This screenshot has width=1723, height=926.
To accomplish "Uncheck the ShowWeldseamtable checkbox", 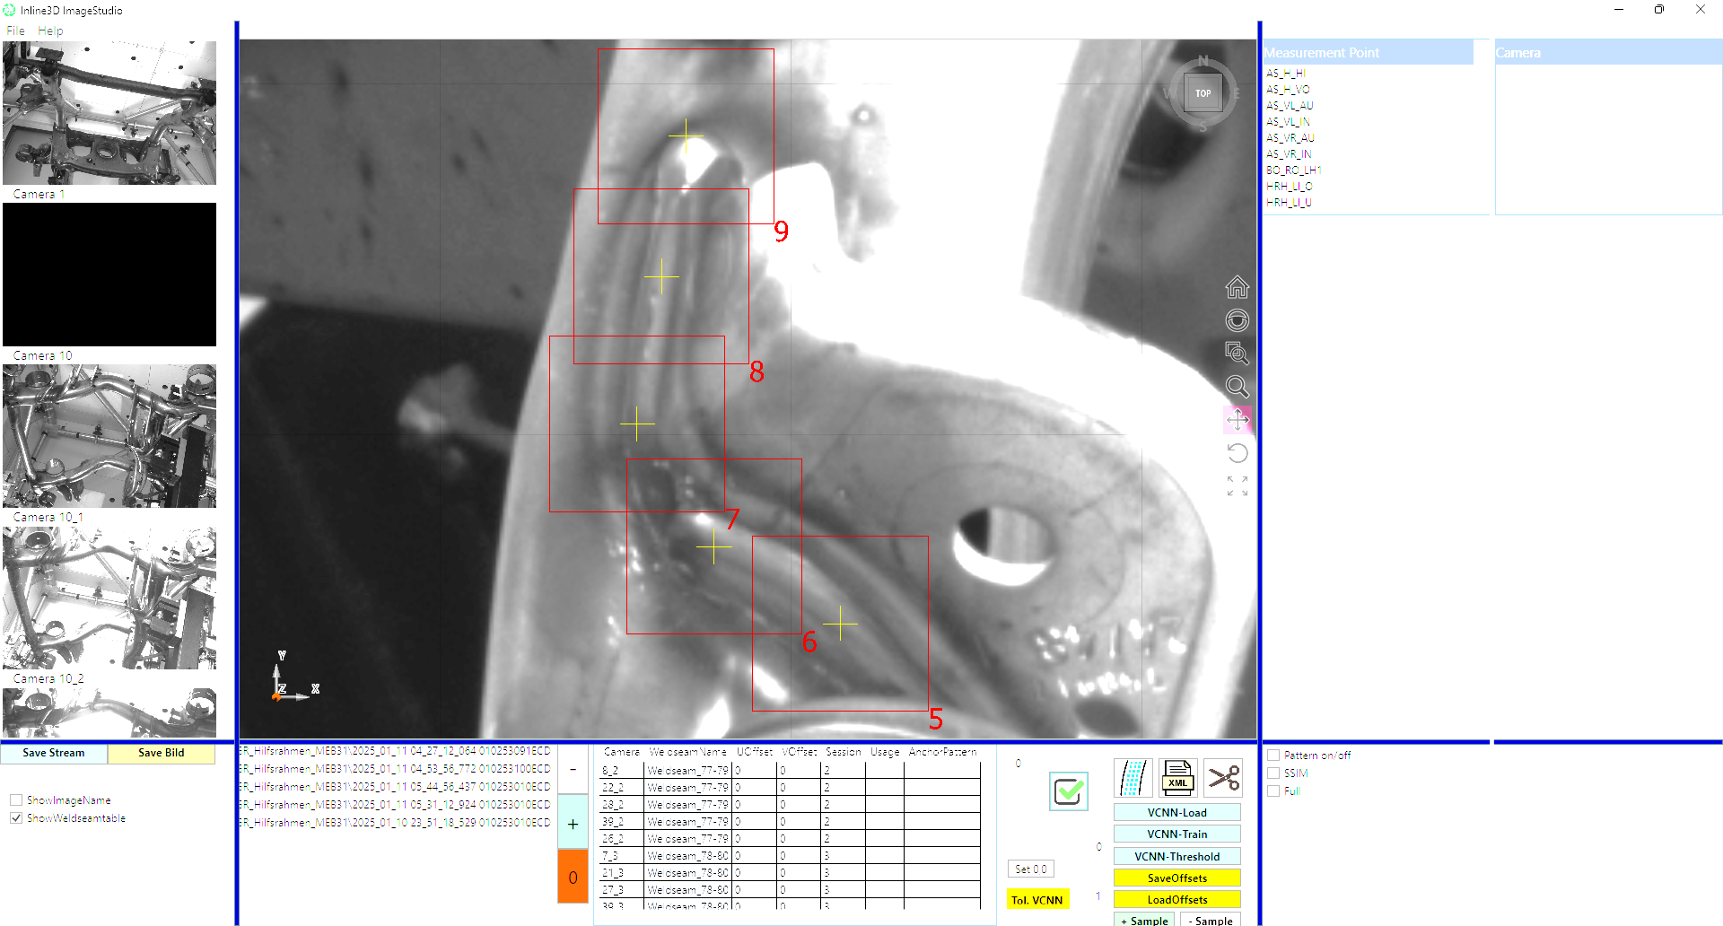I will (x=16, y=818).
